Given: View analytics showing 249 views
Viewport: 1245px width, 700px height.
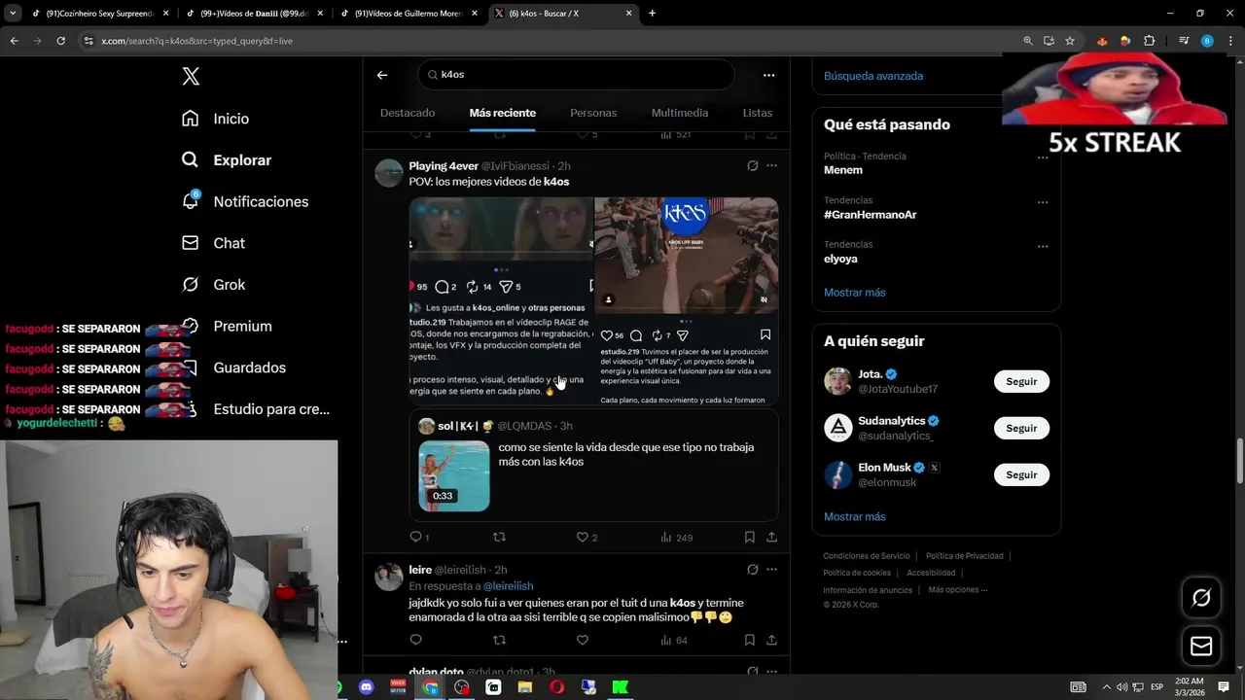Looking at the screenshot, I should point(676,537).
